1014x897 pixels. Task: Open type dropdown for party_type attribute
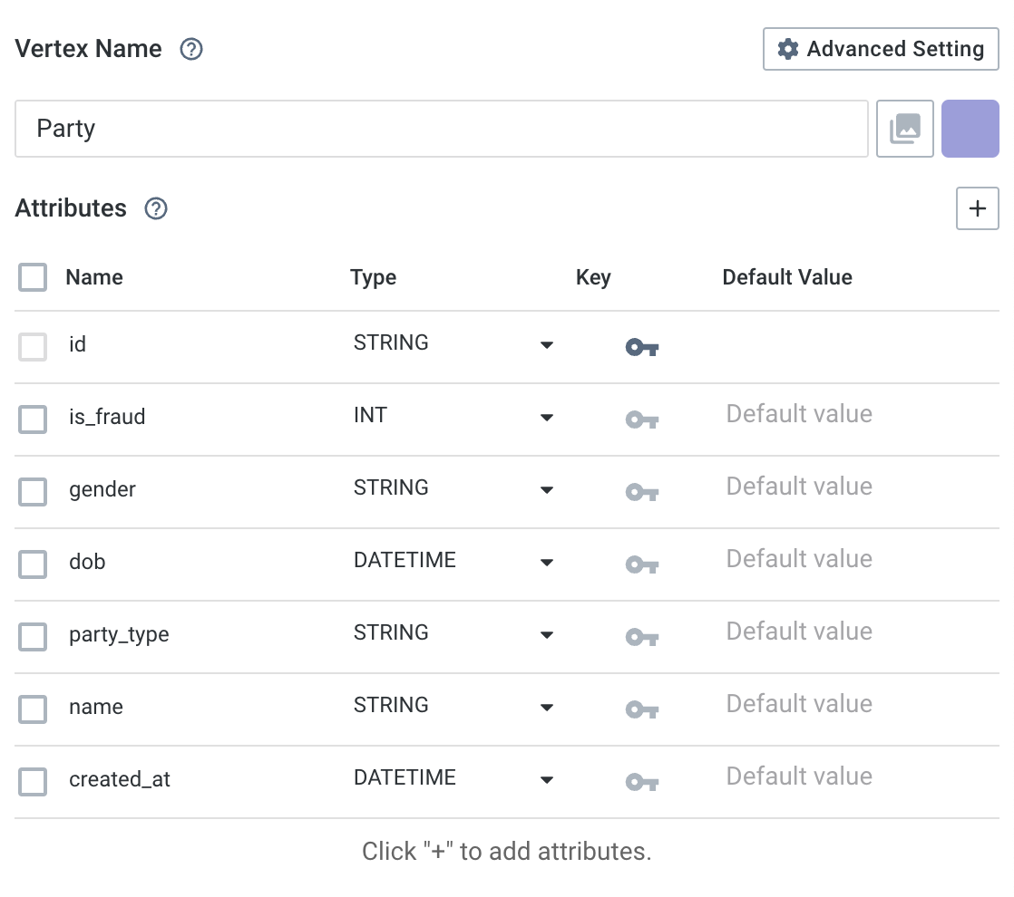[546, 634]
